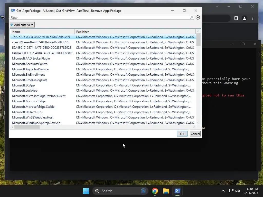The width and height of the screenshot is (263, 197).
Task: Select Microsoft.MicrosoftEdgeDevToolsClient package
Action: click(x=103, y=96)
